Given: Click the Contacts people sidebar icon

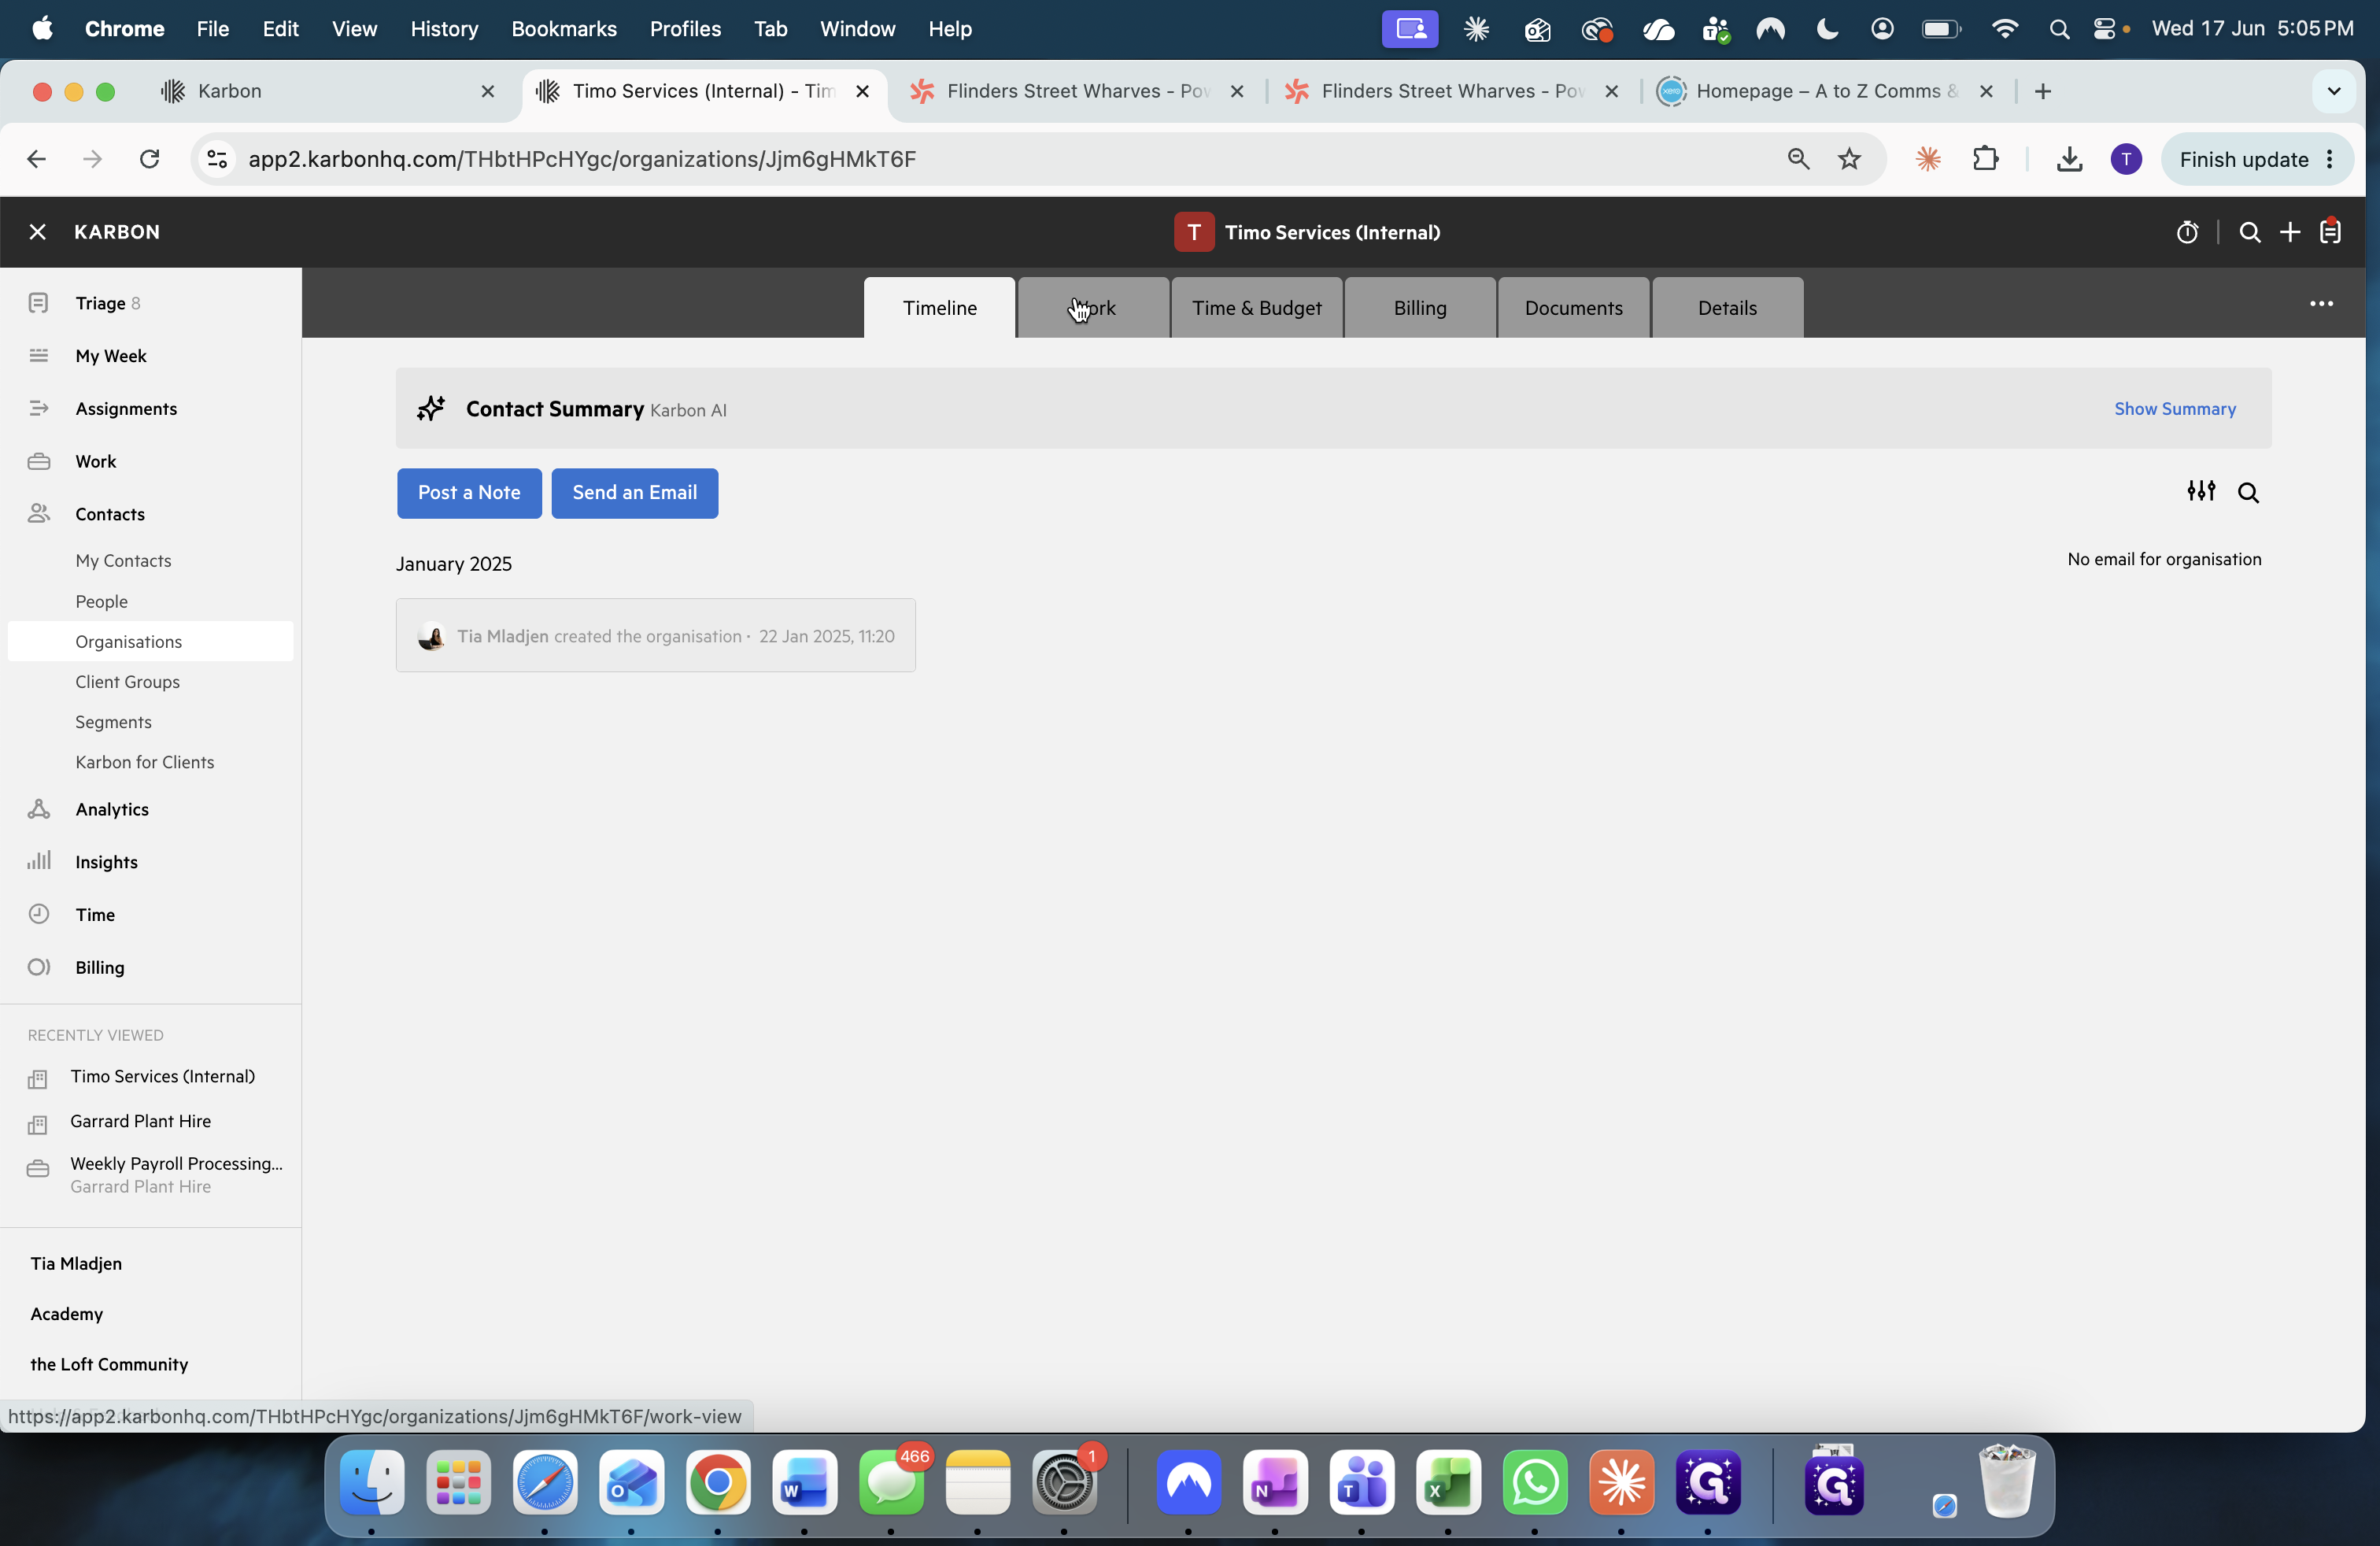Looking at the screenshot, I should tap(39, 513).
